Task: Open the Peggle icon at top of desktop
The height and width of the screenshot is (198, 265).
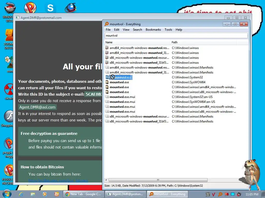Action: pyautogui.click(x=30, y=7)
